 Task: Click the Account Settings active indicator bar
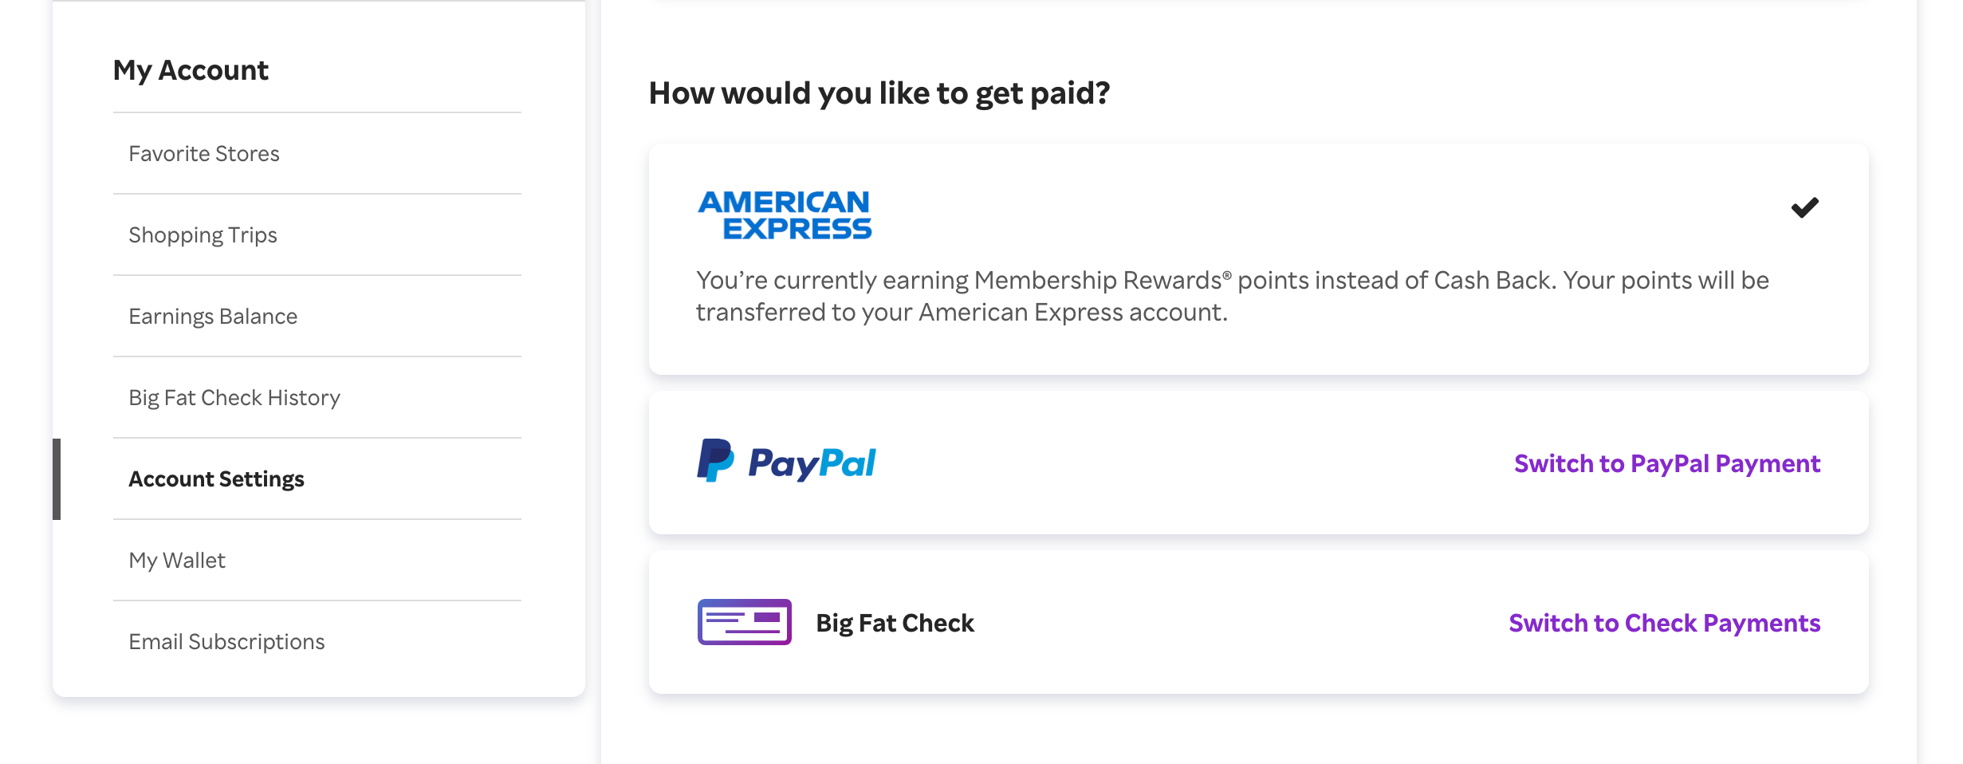click(x=57, y=479)
